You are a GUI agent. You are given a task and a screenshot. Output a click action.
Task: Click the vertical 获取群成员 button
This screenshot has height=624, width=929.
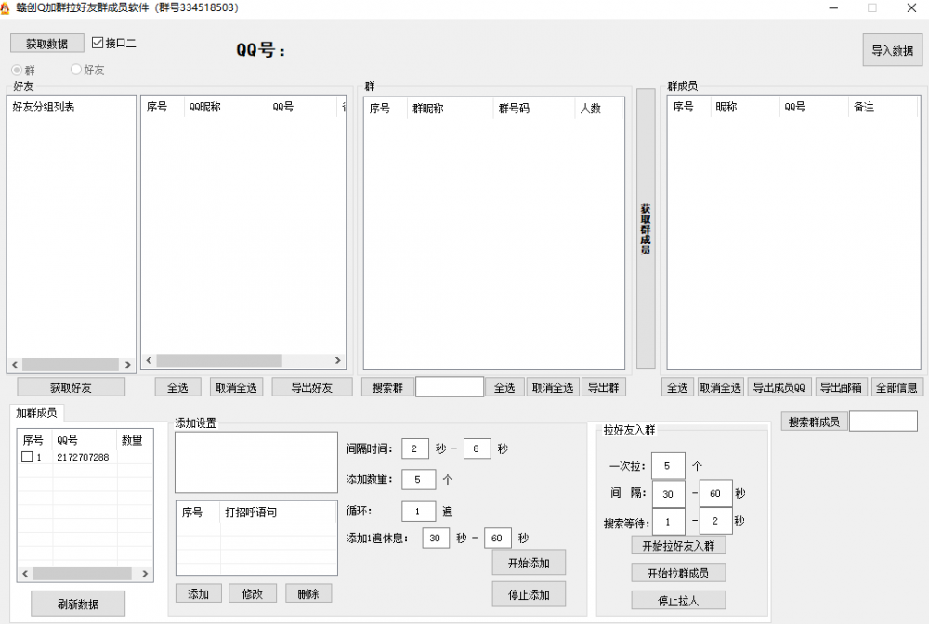(646, 228)
